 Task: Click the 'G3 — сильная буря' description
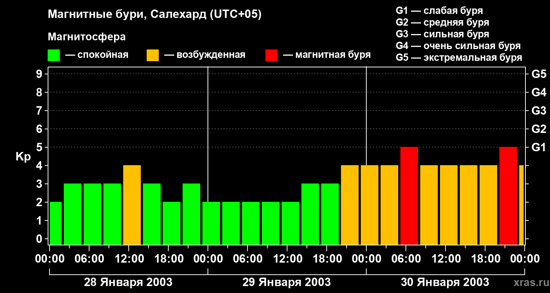pyautogui.click(x=442, y=34)
